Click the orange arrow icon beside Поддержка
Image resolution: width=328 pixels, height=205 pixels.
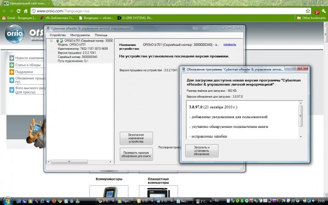[x=11, y=72]
